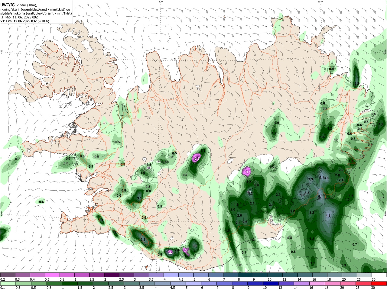
Task: Click the precipitation value '1.9' at the east edge
Action: pos(381,124)
